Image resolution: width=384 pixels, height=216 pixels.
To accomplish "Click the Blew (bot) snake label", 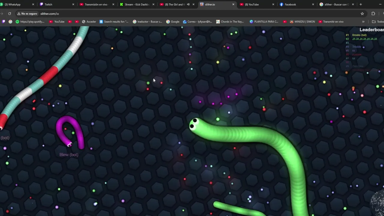I will (69, 154).
